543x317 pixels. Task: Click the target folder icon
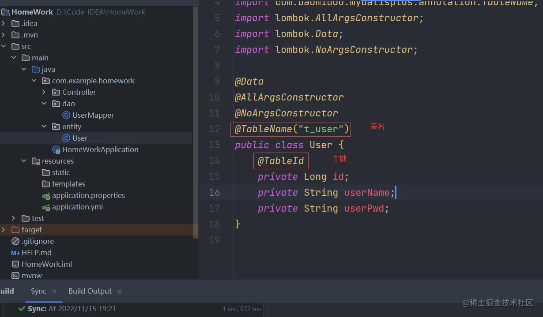(15, 230)
